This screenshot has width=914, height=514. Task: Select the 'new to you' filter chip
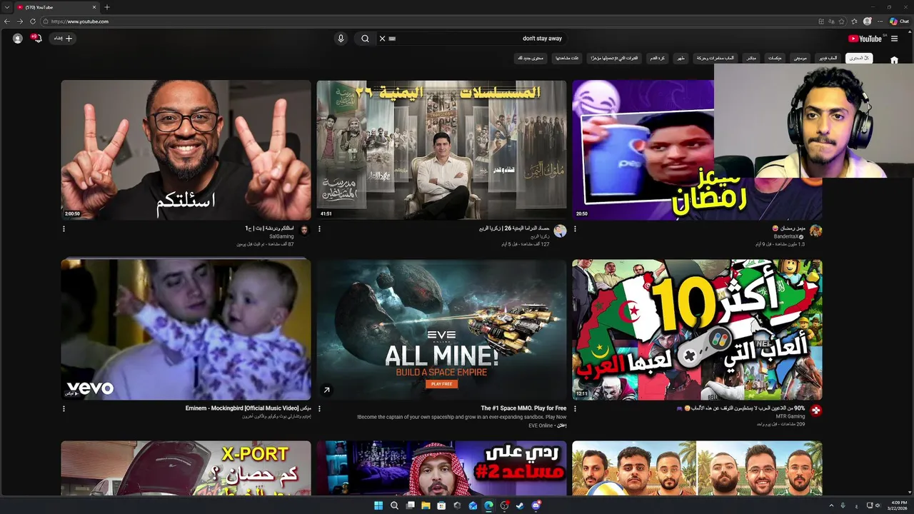point(531,58)
